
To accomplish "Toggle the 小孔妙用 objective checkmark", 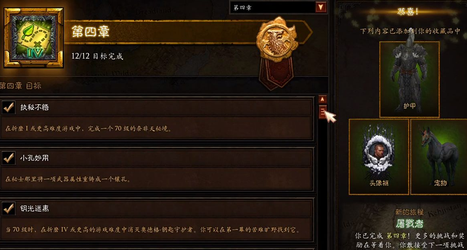I will pyautogui.click(x=8, y=158).
